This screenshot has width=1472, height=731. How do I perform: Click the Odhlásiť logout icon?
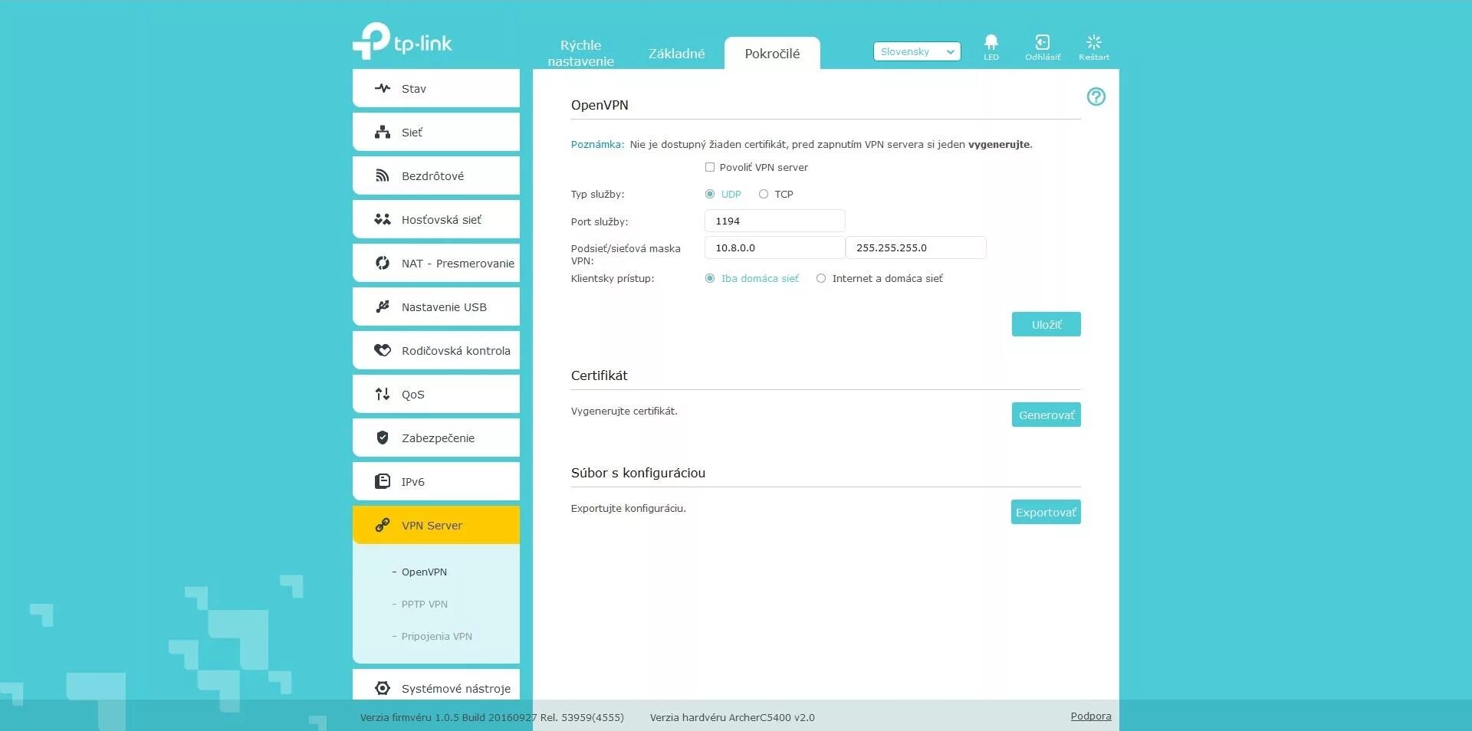1043,41
